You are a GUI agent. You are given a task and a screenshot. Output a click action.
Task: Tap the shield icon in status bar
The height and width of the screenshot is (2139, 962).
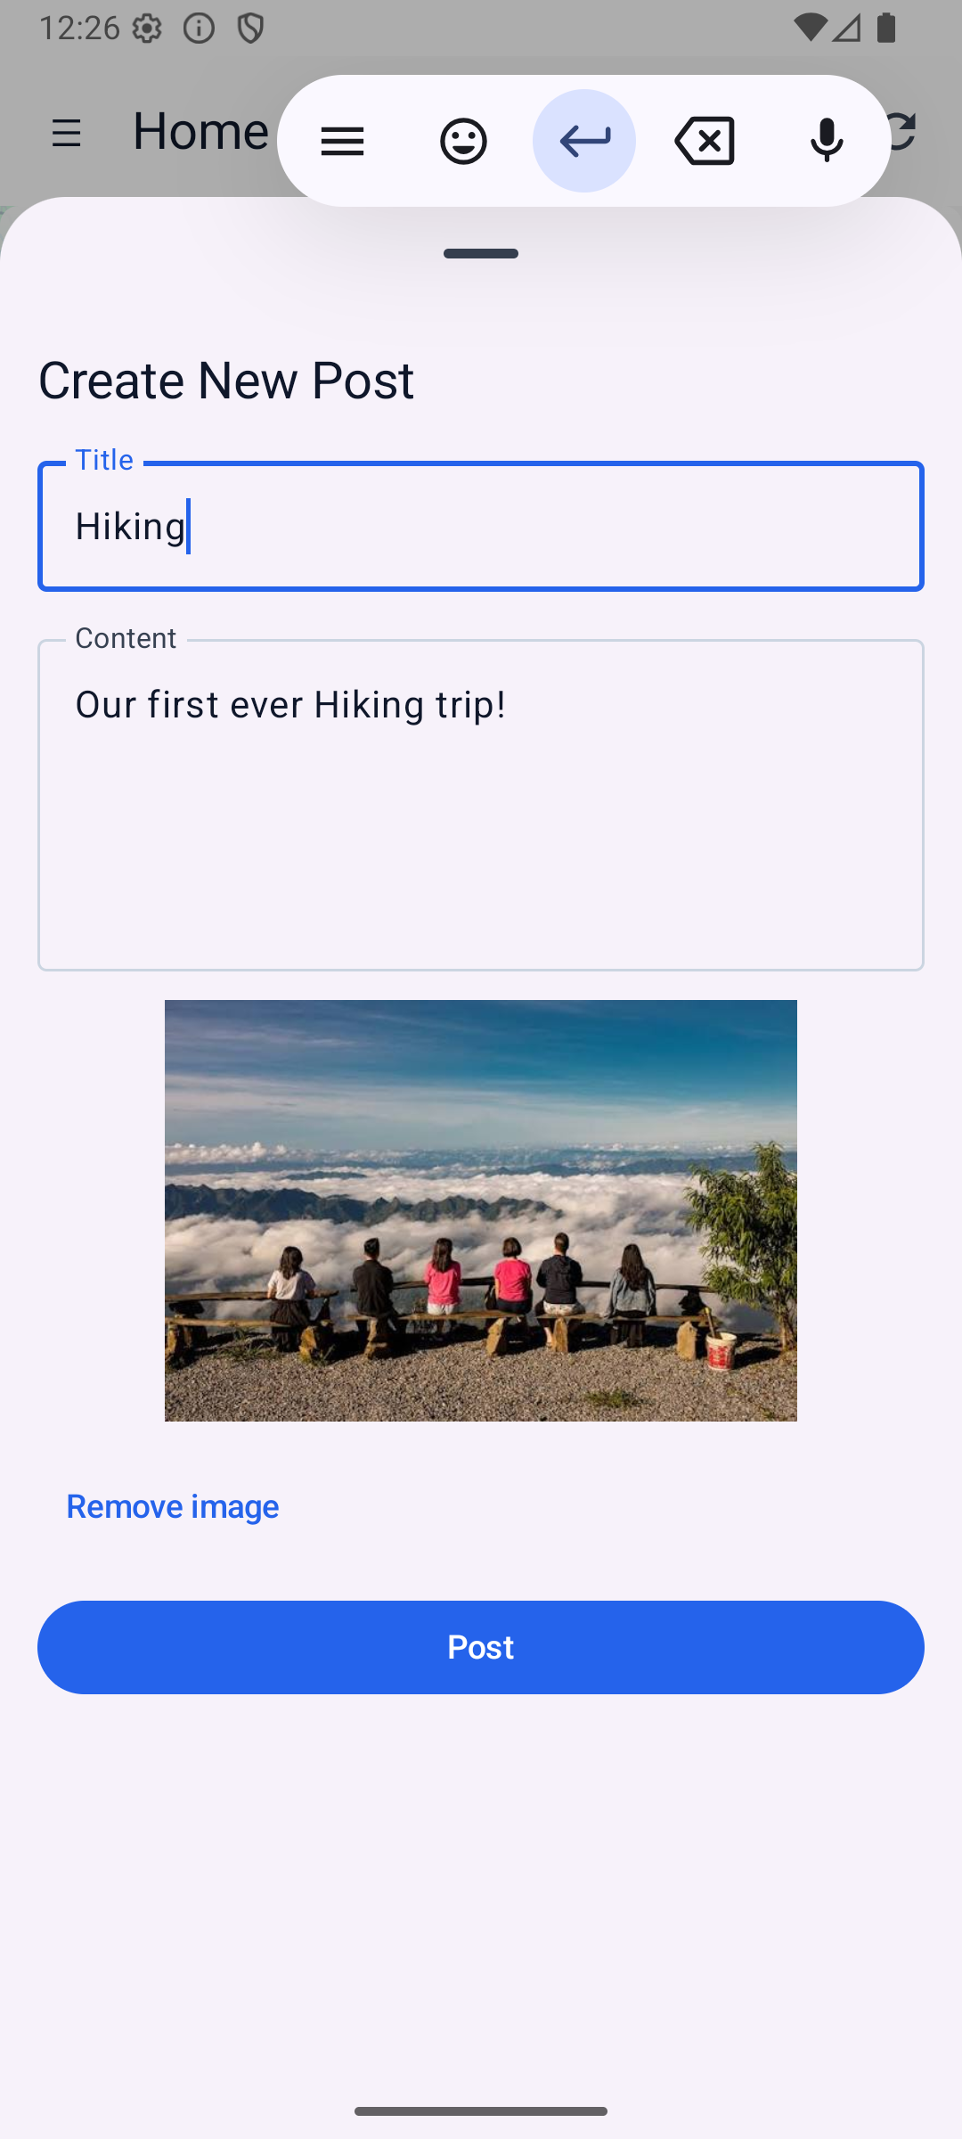pyautogui.click(x=251, y=29)
